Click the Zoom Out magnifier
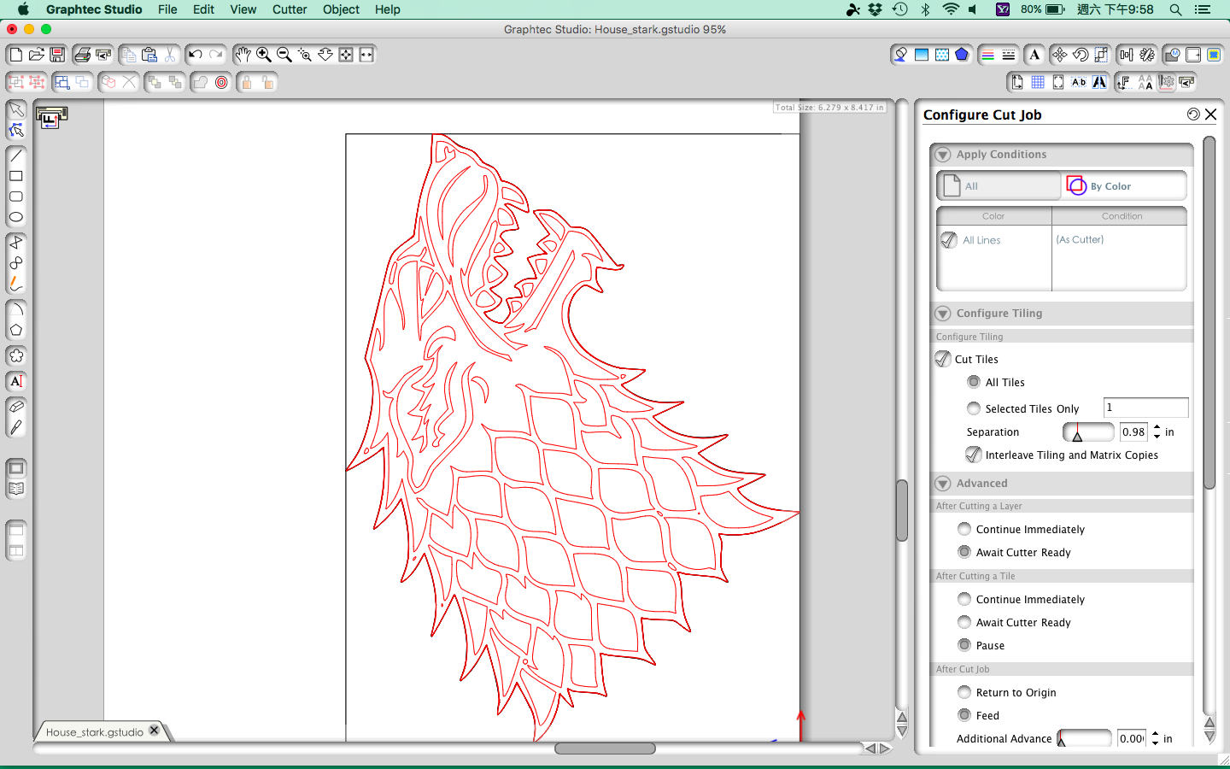 284,55
